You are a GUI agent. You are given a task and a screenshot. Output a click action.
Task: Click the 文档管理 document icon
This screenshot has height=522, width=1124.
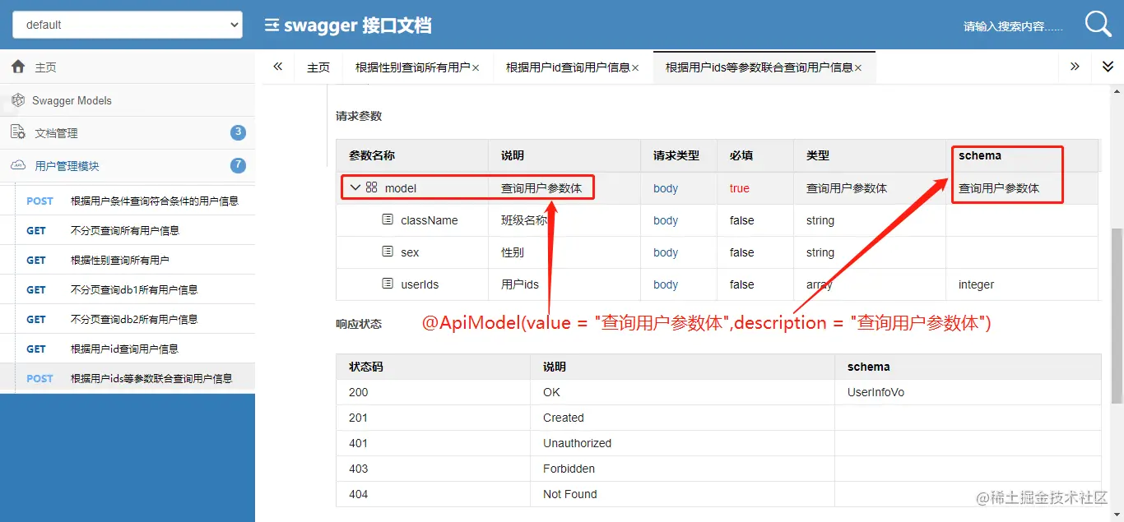click(x=18, y=132)
